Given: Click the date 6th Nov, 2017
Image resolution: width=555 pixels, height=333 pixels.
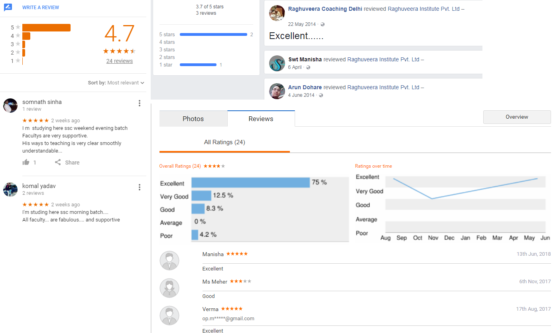Looking at the screenshot, I should click(x=535, y=282).
